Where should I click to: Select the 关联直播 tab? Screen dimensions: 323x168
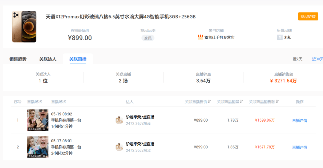click(78, 59)
